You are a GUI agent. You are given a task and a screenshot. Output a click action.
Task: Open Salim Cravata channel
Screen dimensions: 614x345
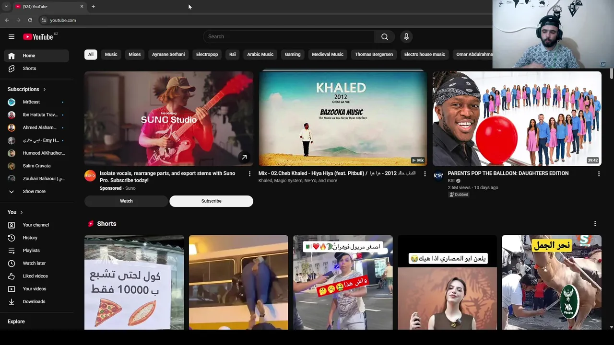coord(36,166)
